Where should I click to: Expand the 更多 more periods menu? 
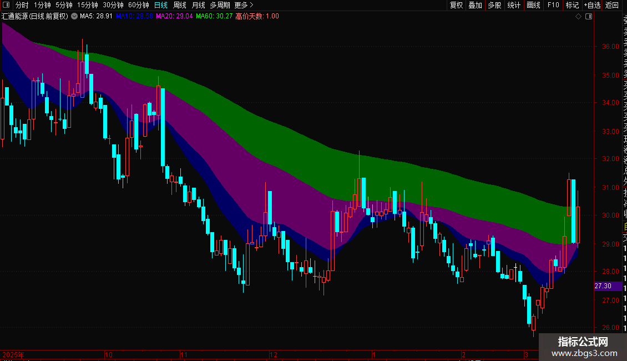pyautogui.click(x=244, y=5)
